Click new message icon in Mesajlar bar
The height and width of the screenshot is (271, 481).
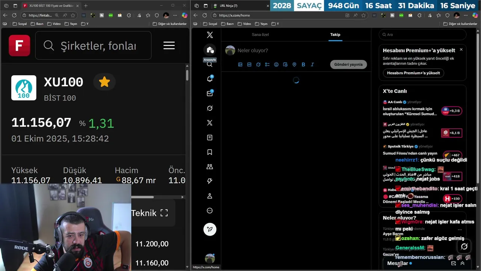[453, 263]
